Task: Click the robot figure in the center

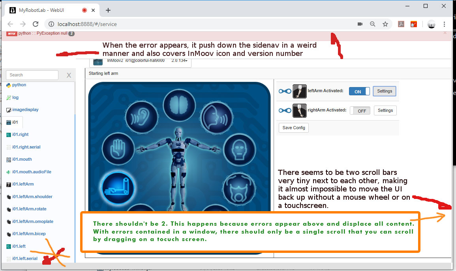Action: [x=178, y=168]
